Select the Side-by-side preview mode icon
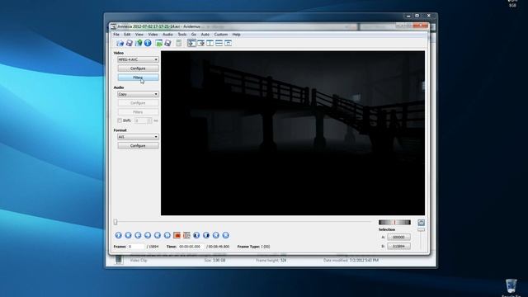Image resolution: width=528 pixels, height=297 pixels. coord(210,43)
